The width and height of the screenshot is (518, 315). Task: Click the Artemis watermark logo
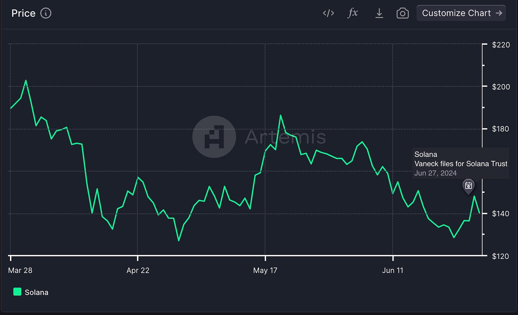[x=214, y=137]
